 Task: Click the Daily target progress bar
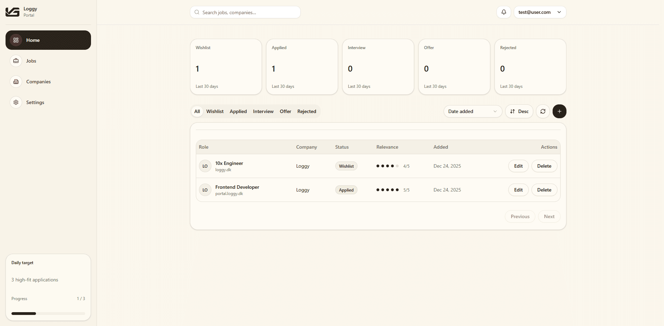[48, 314]
